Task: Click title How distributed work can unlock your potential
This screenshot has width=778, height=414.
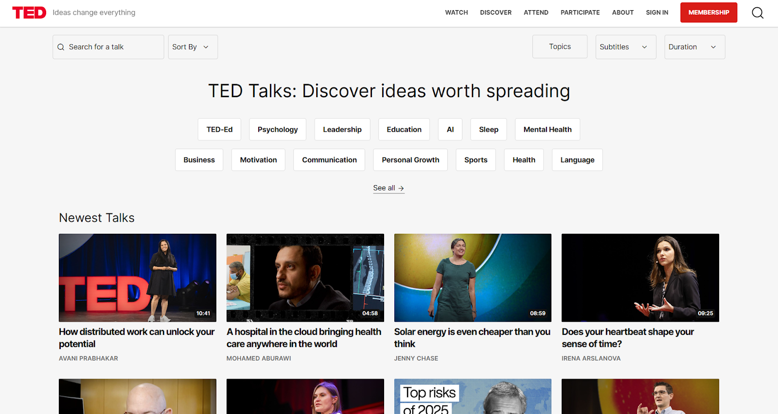Action: coord(137,338)
